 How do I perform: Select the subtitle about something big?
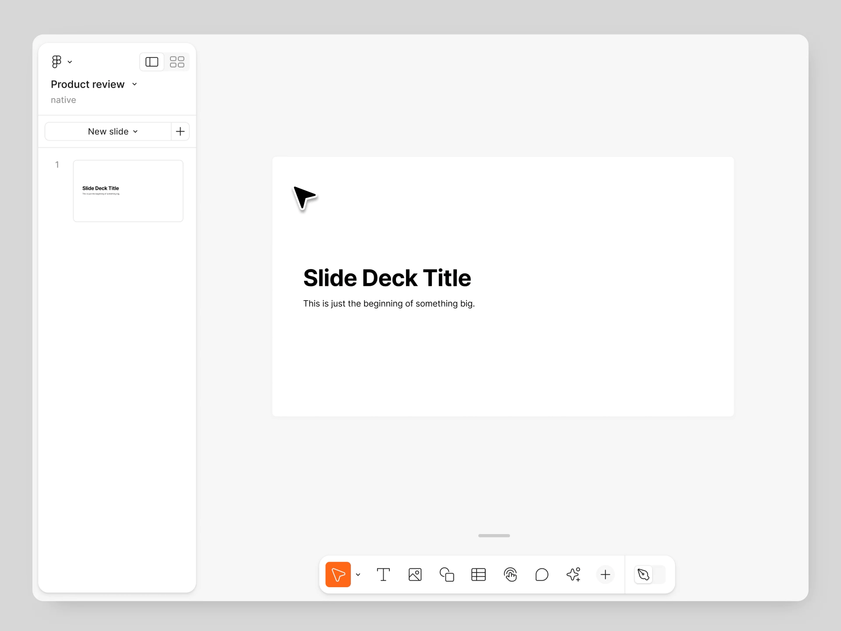tap(389, 304)
